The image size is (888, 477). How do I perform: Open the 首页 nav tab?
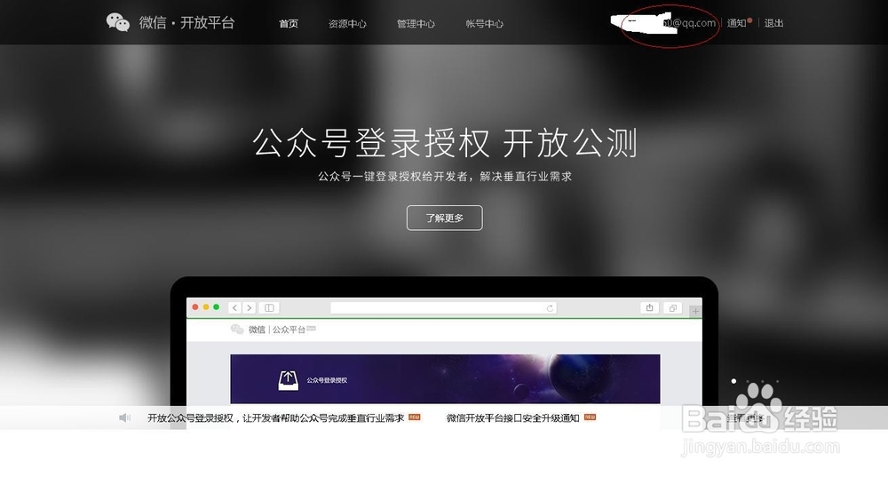(x=289, y=24)
